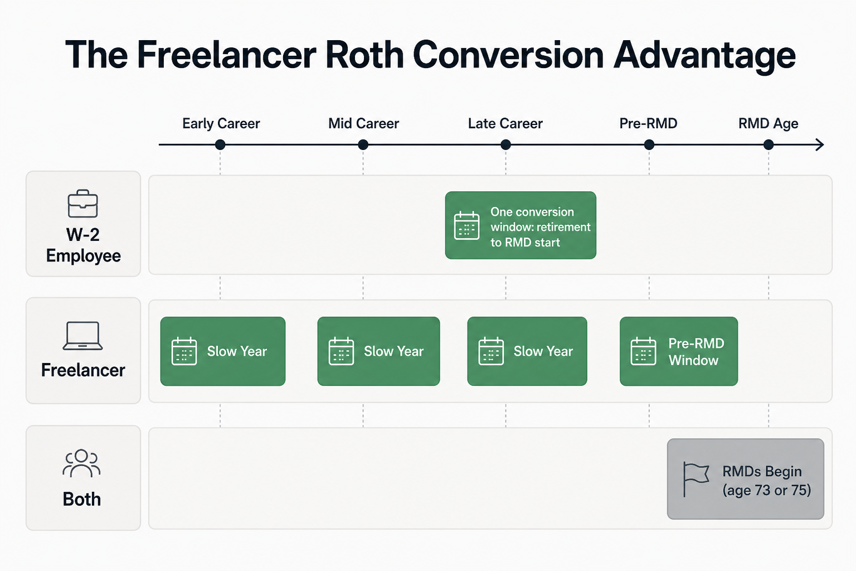Click the people icon above Both
Viewport: 856px width, 571px height.
(81, 463)
